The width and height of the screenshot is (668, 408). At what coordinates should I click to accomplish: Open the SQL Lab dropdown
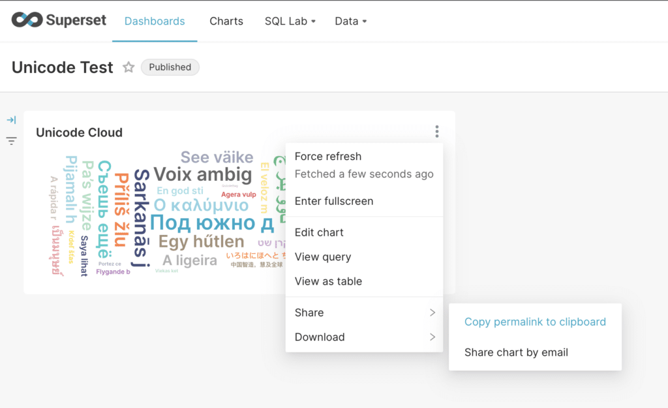(x=290, y=21)
